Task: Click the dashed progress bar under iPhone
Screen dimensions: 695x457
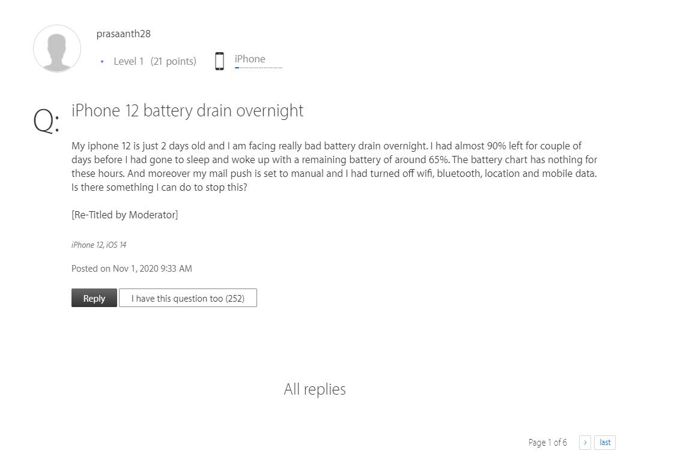Action: 258,68
